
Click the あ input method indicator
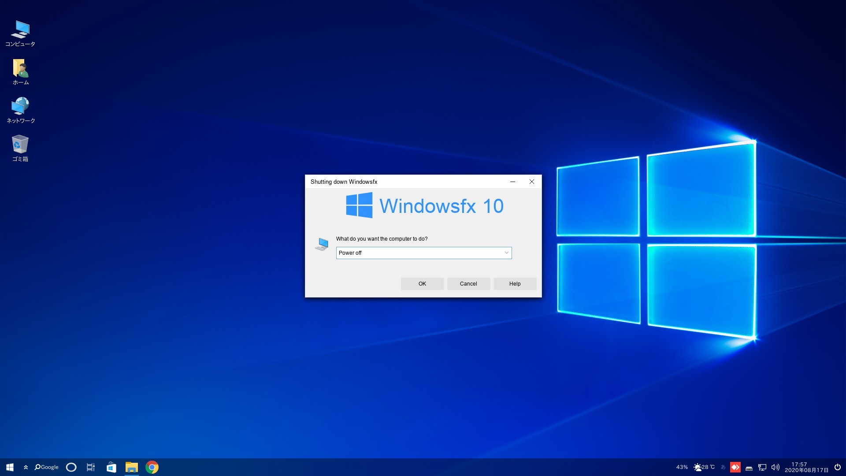(x=723, y=467)
